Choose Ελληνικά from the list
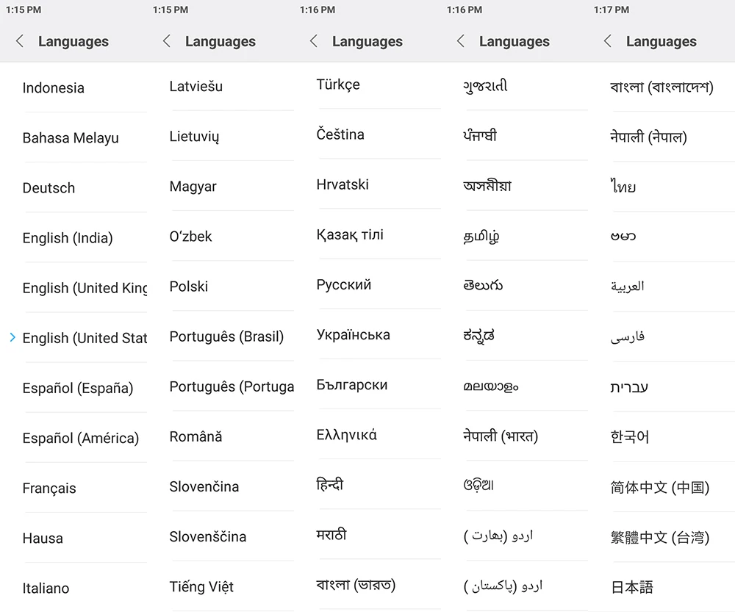 (x=346, y=435)
